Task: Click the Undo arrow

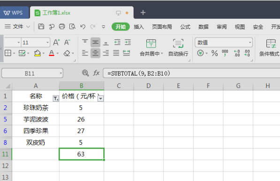Action: click(83, 27)
